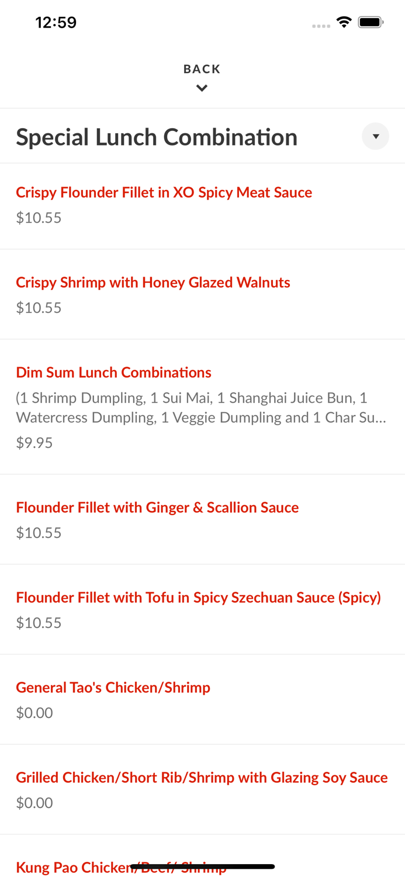Viewport: 405px width, 877px height.
Task: Go back using the BACK button
Action: pos(202,68)
